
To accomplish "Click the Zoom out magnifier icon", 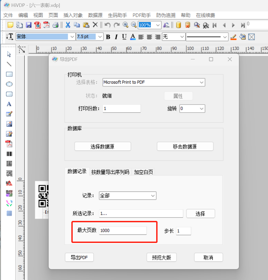I will pos(134,25).
